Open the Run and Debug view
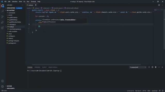165x92 pixels. tap(3, 22)
